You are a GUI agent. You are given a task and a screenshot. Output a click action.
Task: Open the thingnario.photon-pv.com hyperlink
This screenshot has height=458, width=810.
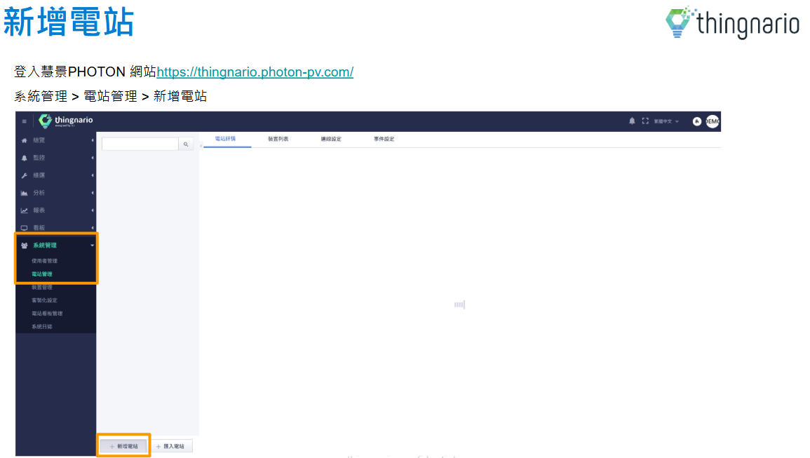point(255,72)
